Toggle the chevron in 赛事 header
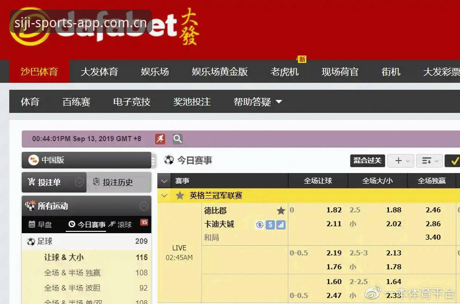 (164, 181)
